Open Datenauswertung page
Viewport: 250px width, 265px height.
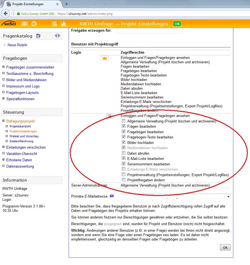[20, 166]
